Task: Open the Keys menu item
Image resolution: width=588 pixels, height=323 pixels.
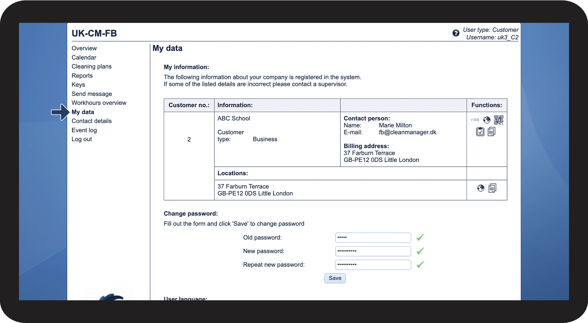Action: [x=78, y=85]
